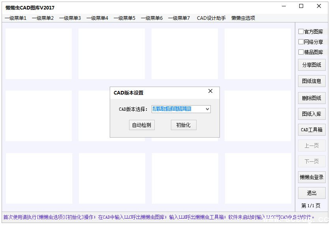The image size is (330, 225).
Task: Toggle the 网络分享 checkbox
Action: click(301, 42)
